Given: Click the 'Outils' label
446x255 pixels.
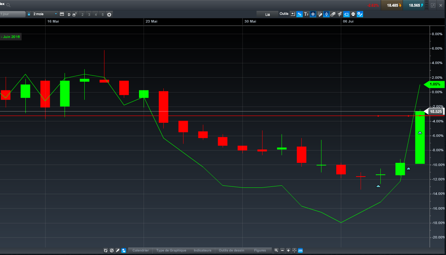Looking at the screenshot, I should pos(284,14).
